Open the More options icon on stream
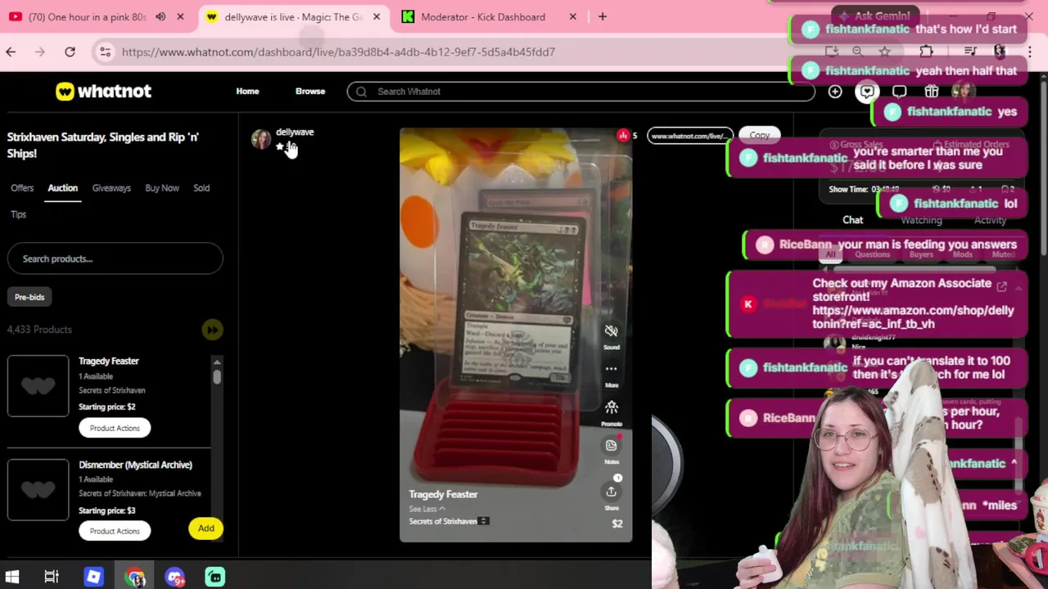1048x589 pixels. coord(611,369)
